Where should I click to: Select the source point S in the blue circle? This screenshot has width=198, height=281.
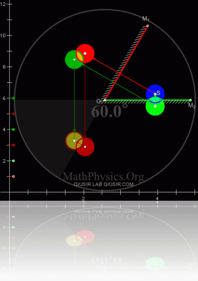click(x=155, y=94)
